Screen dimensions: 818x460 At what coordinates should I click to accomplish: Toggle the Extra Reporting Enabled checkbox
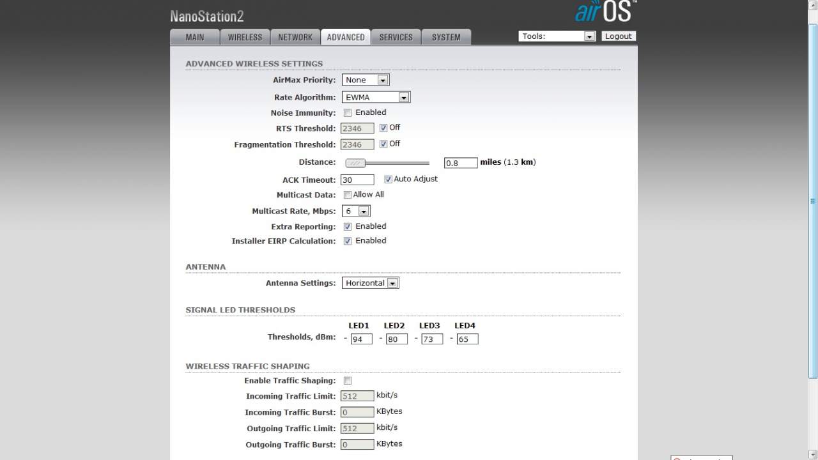click(348, 227)
